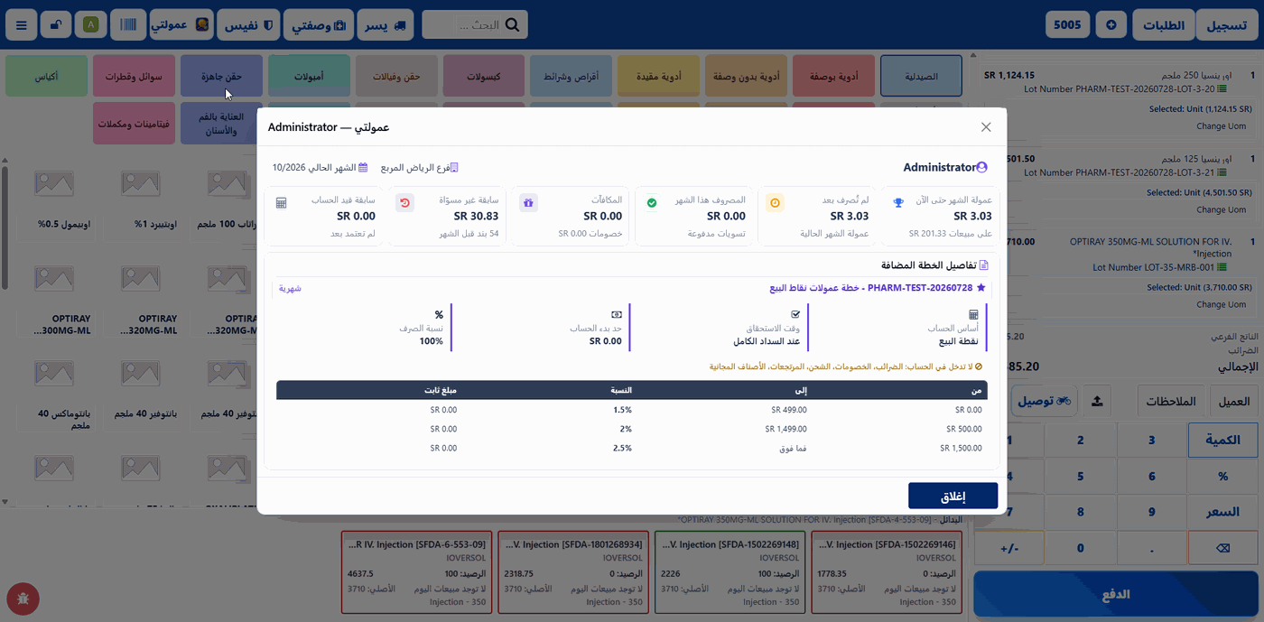Click the red bug icon at bottom left
The image size is (1264, 622).
tap(22, 599)
